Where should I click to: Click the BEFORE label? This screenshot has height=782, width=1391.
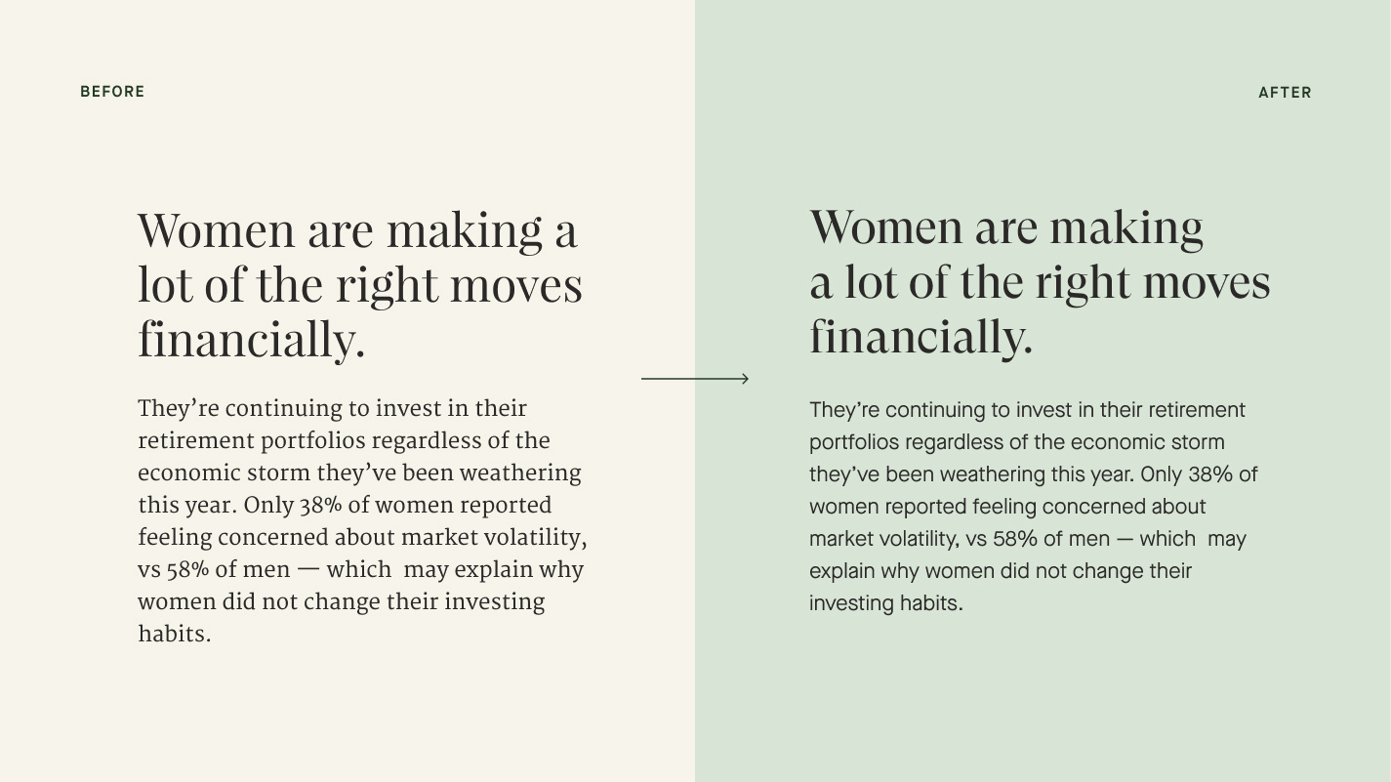coord(112,92)
